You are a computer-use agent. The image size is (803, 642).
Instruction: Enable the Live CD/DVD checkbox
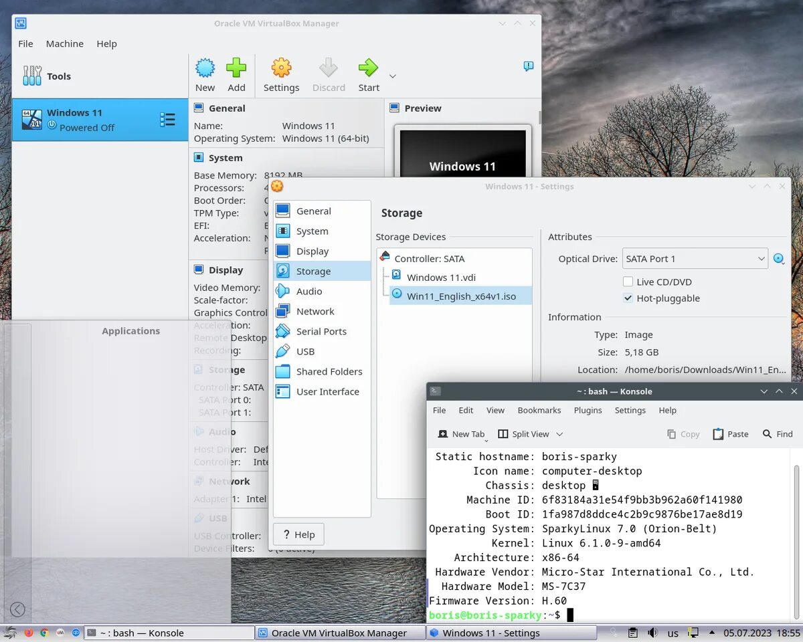pyautogui.click(x=628, y=282)
